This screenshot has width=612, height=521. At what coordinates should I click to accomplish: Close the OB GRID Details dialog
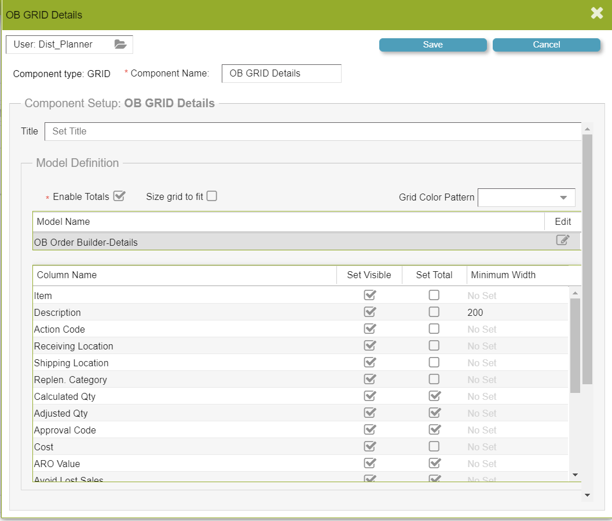click(597, 13)
